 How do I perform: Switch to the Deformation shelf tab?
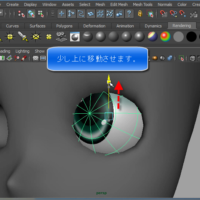pyautogui.click(x=94, y=26)
